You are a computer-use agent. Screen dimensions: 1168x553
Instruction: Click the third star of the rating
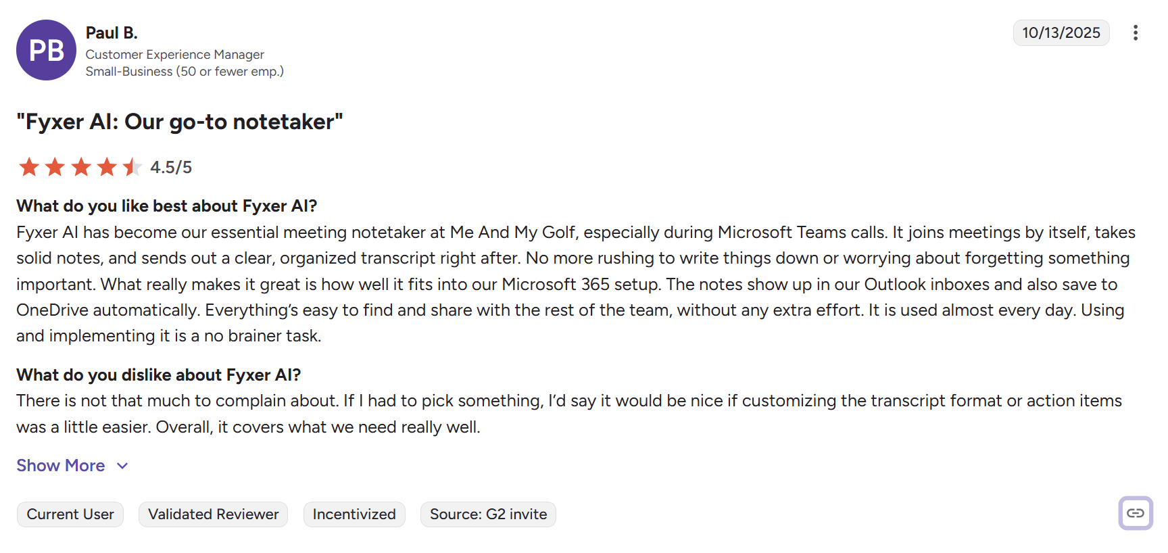pyautogui.click(x=81, y=166)
